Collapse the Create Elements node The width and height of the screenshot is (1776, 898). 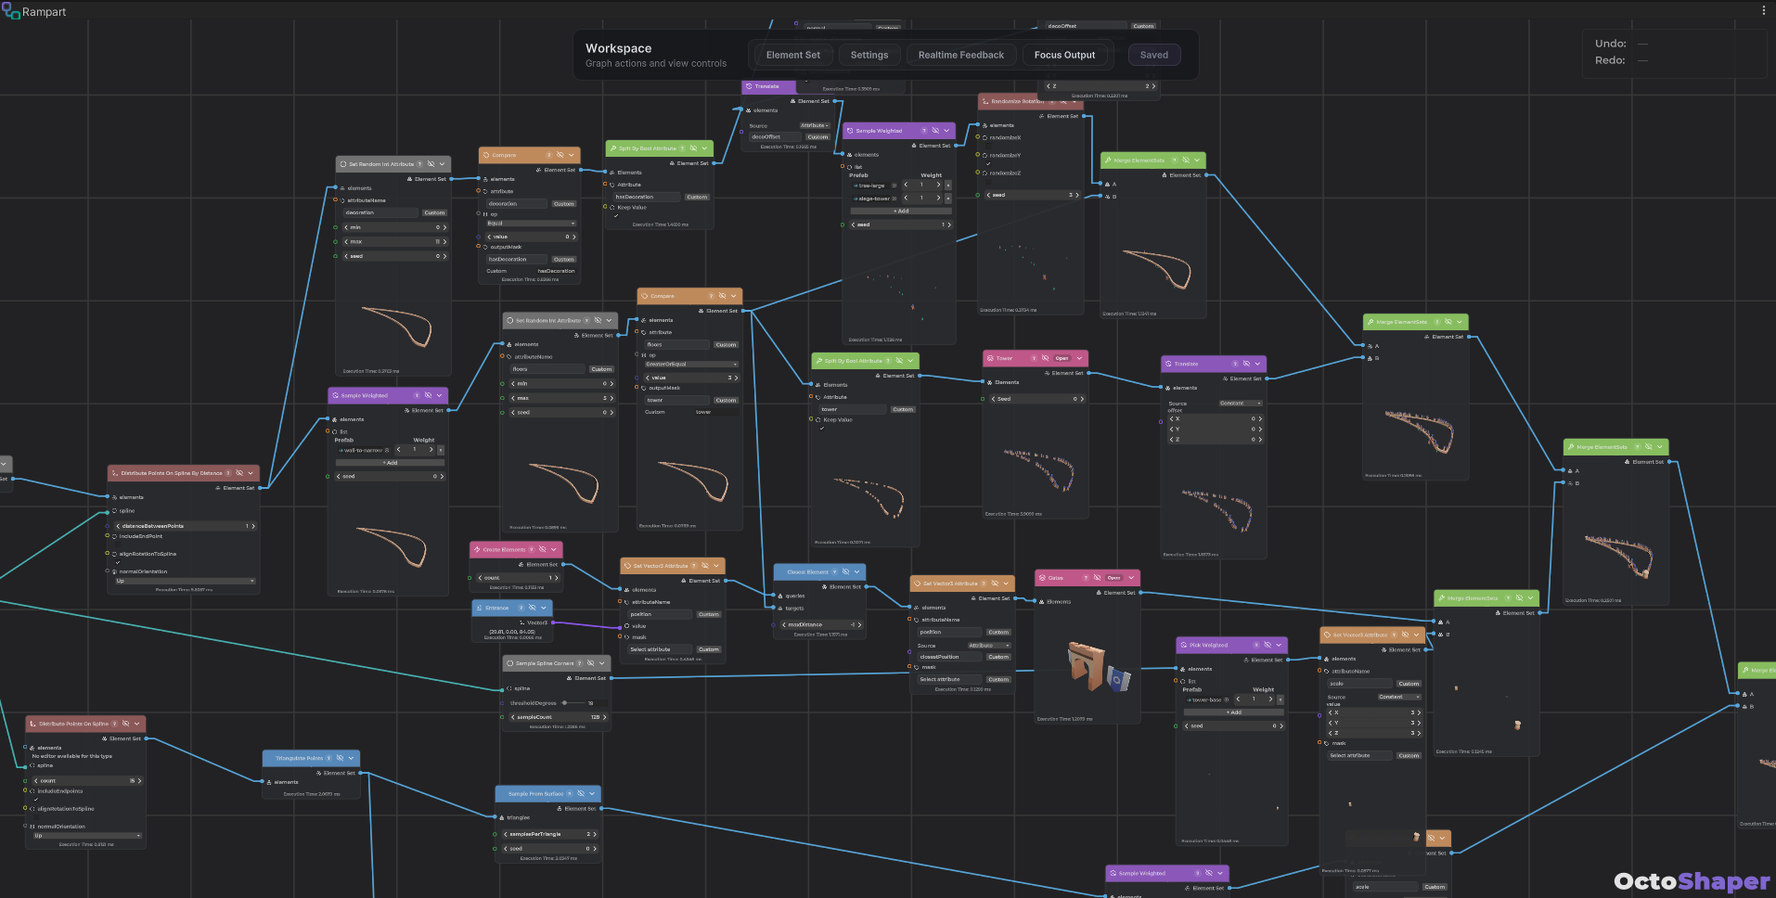(554, 549)
